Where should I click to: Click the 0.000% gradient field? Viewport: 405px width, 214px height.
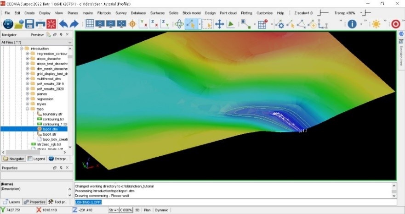(x=126, y=210)
